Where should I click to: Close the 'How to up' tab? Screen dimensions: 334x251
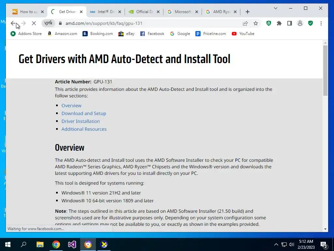pyautogui.click(x=42, y=12)
